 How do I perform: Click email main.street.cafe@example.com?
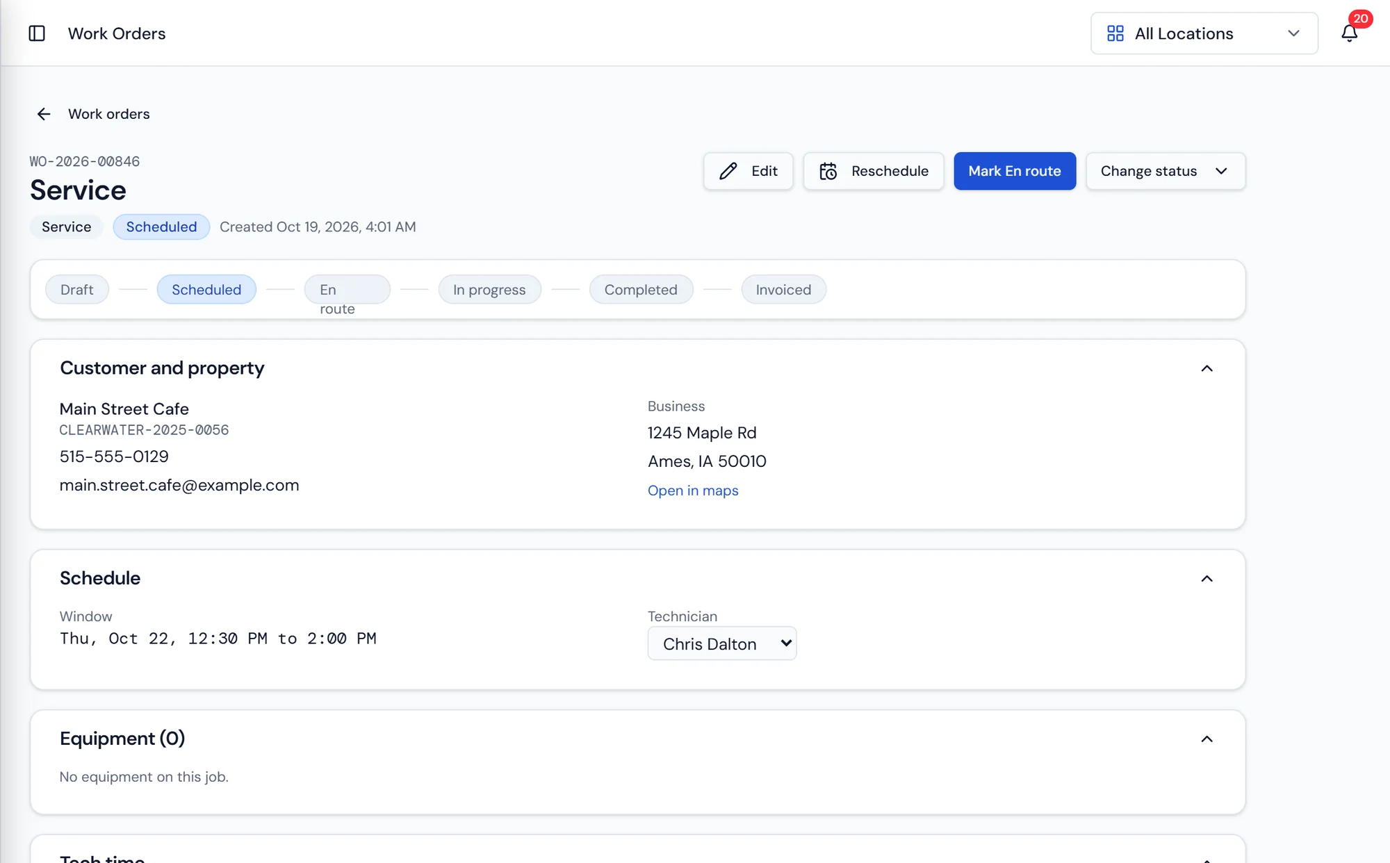tap(179, 485)
